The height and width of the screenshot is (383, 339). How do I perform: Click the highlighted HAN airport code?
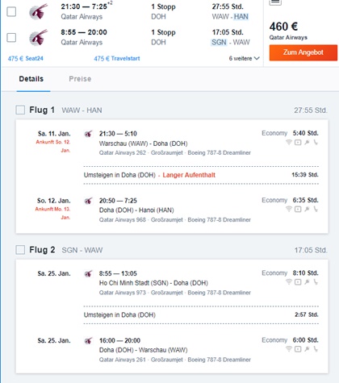(241, 17)
